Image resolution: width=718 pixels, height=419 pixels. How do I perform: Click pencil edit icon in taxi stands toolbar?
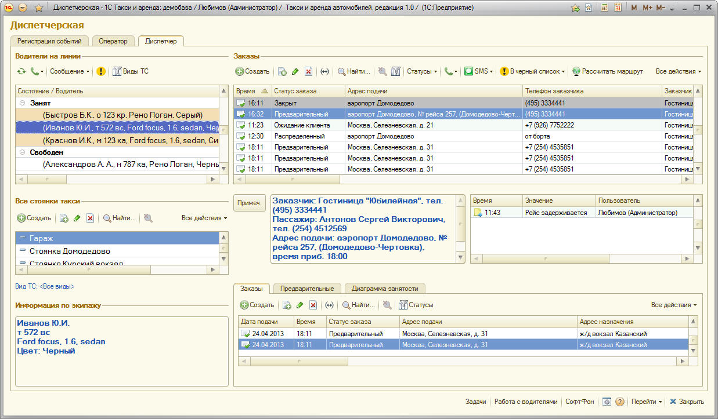pyautogui.click(x=77, y=218)
